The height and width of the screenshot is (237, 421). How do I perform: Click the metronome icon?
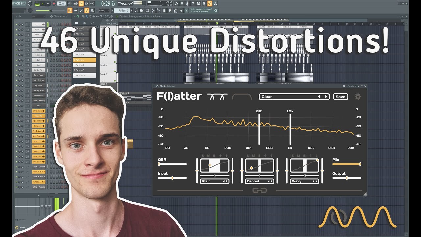[70, 3]
